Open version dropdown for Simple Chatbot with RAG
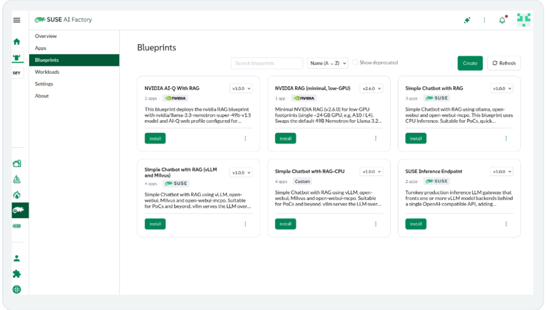This screenshot has height=310, width=547. [x=502, y=88]
